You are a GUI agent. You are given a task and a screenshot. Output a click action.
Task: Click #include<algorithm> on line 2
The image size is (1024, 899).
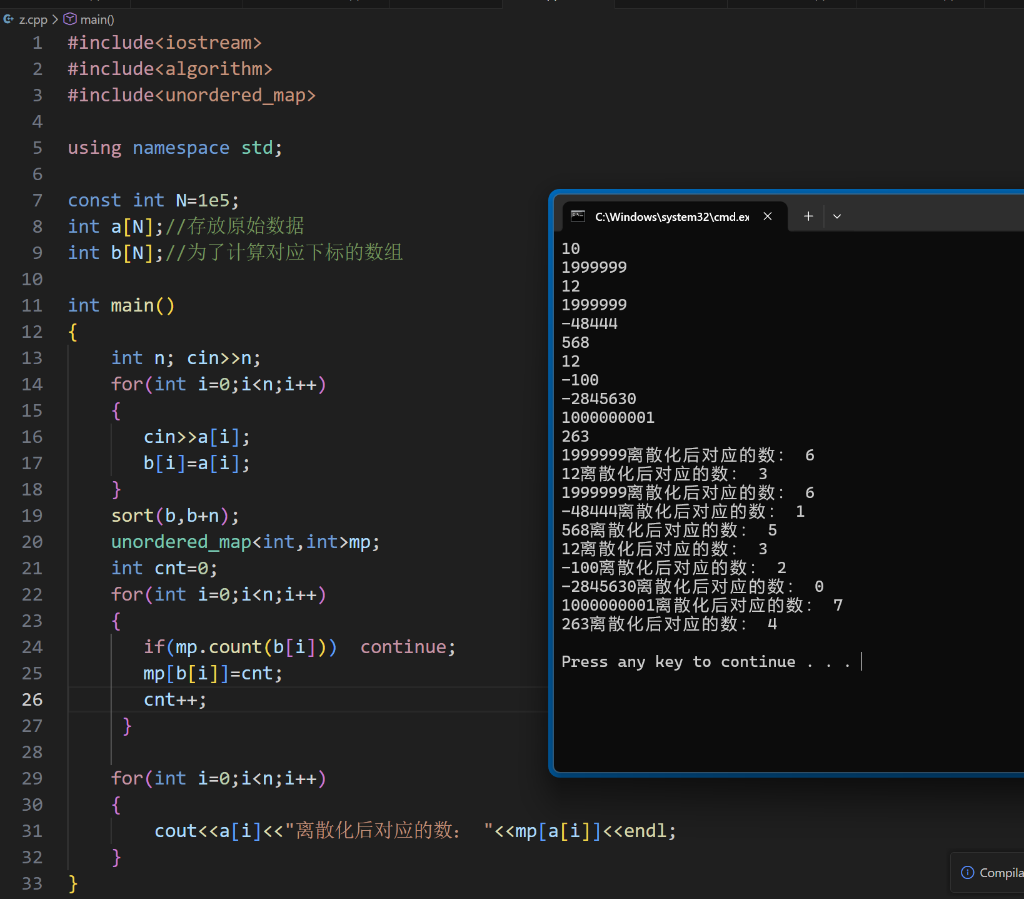(170, 69)
